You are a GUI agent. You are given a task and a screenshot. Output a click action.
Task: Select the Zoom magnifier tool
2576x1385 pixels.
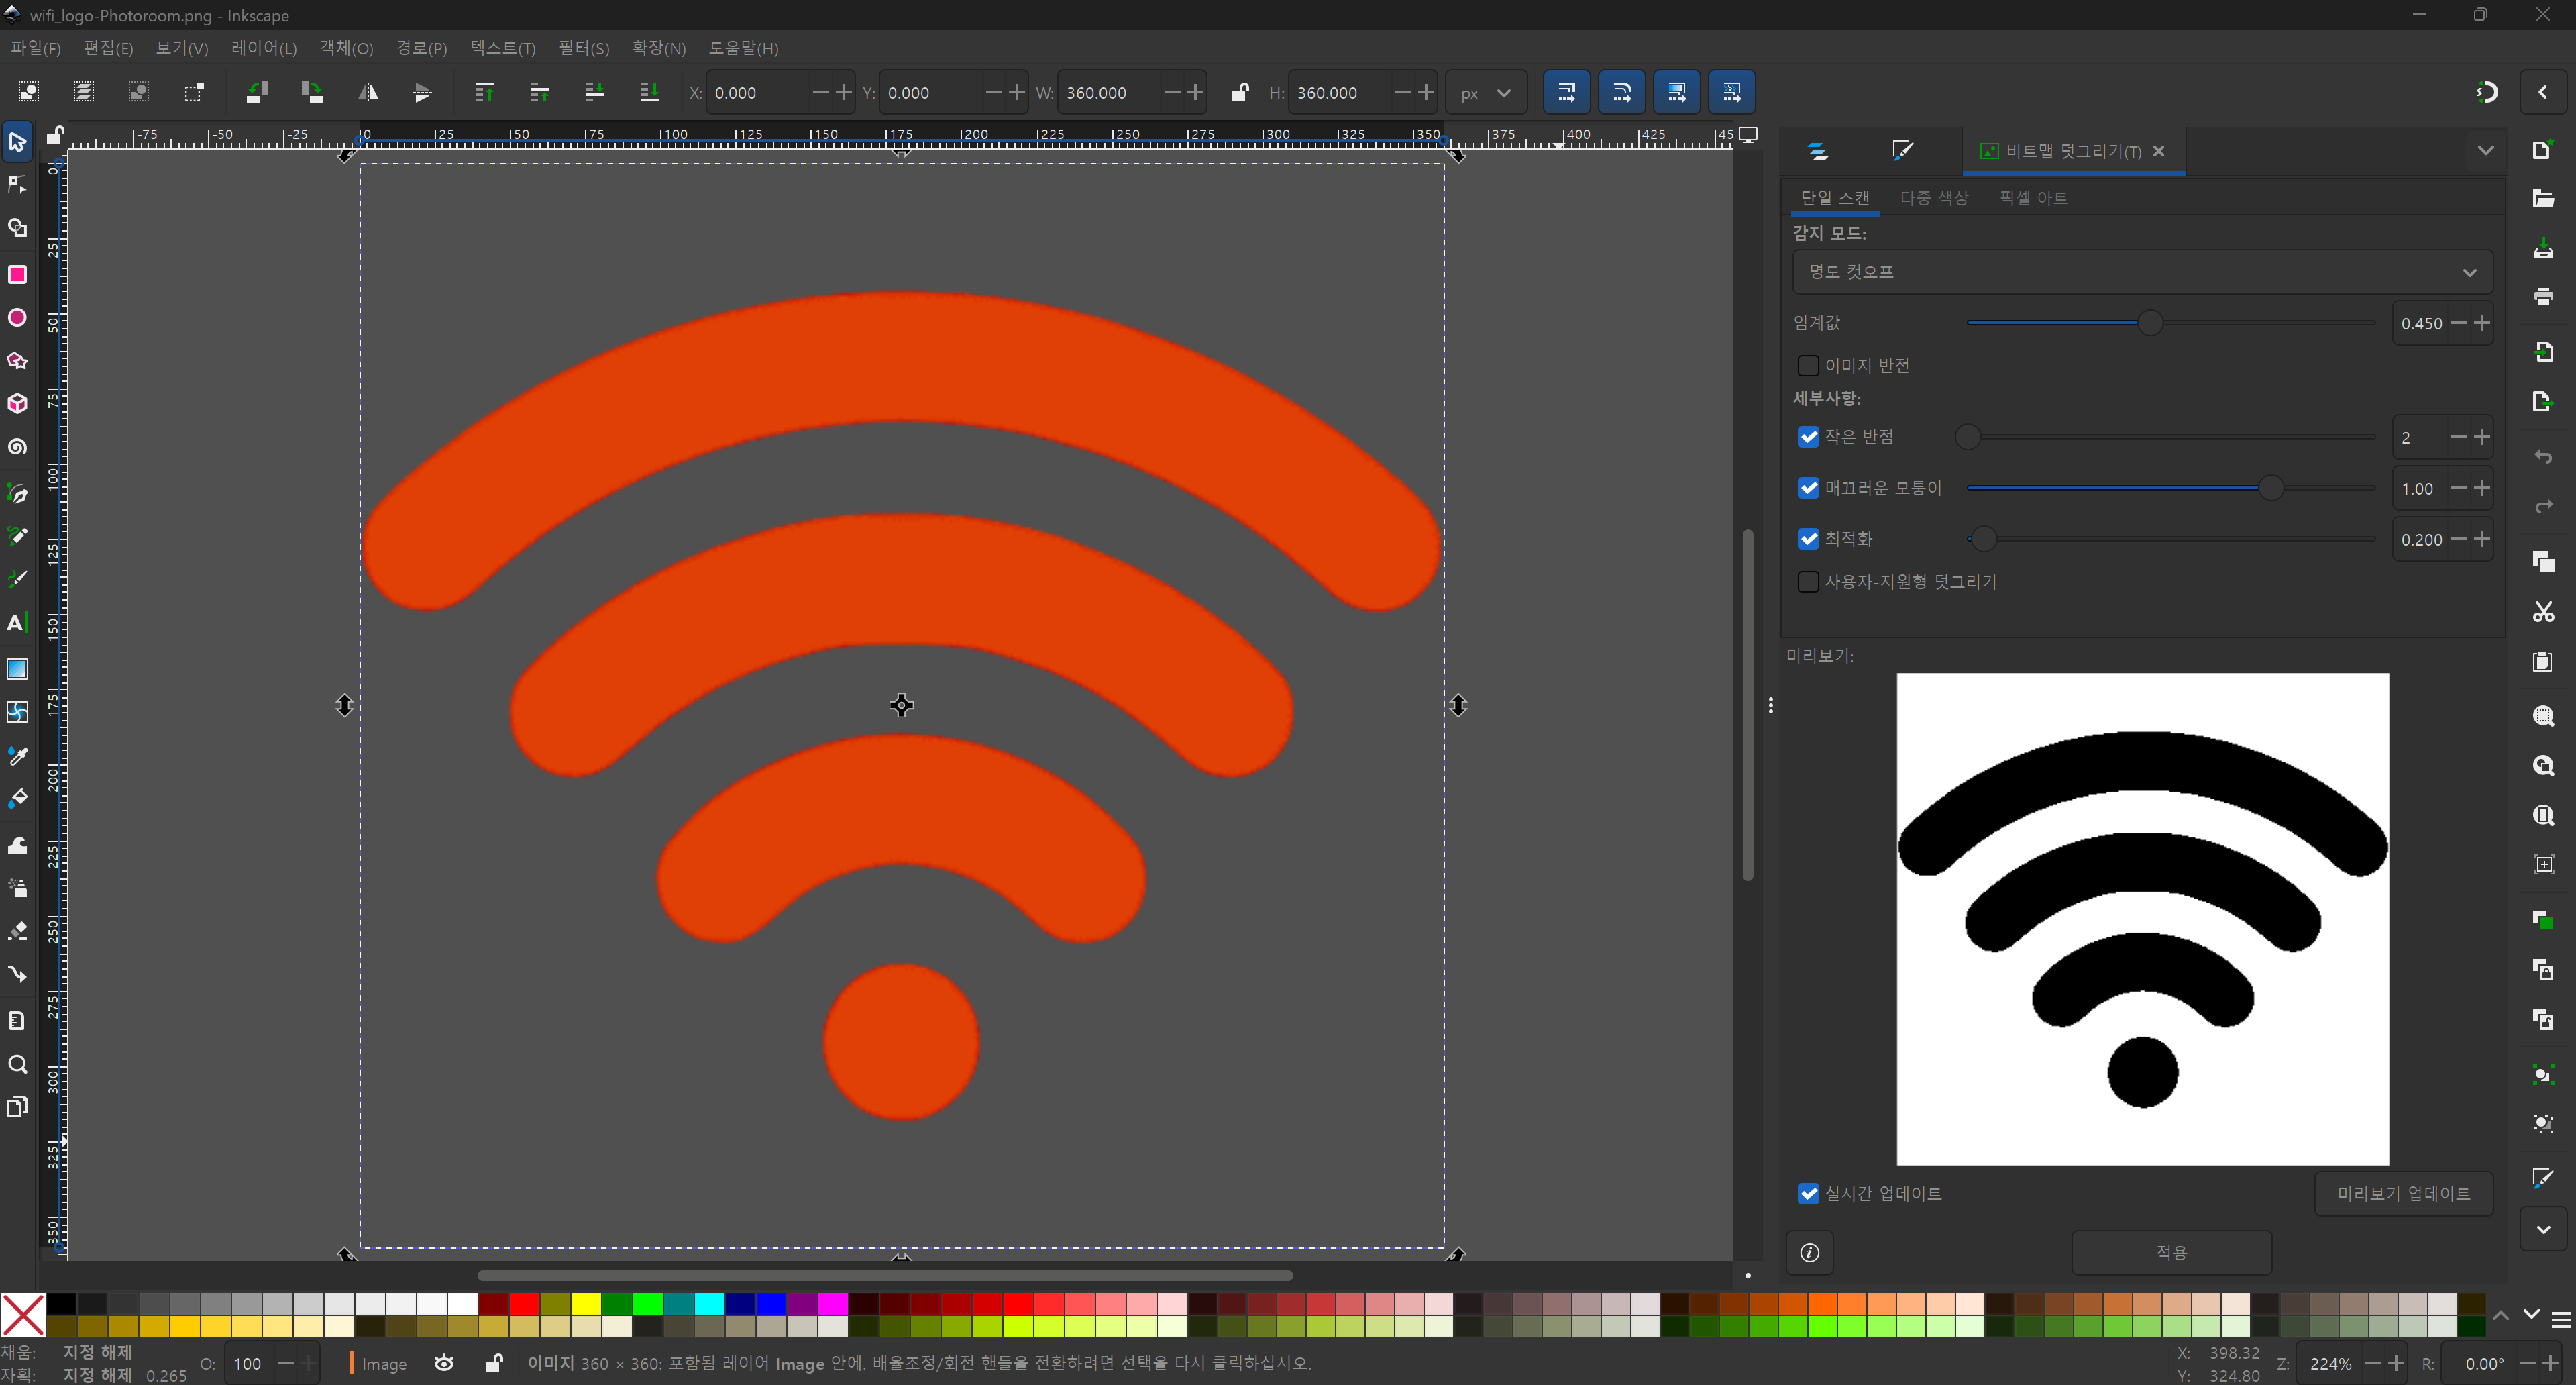pos(17,1064)
